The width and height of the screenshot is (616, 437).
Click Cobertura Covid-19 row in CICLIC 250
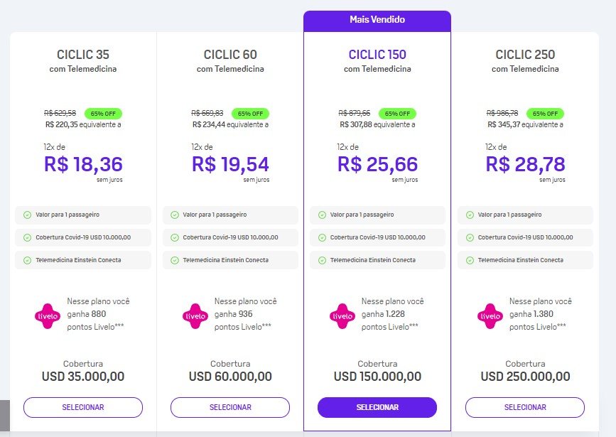point(525,237)
